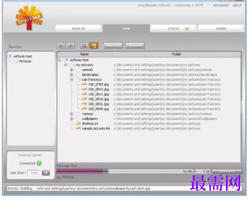Screen dimensions: 251x200
Task: Switch to list view icon
Action: 84,45
